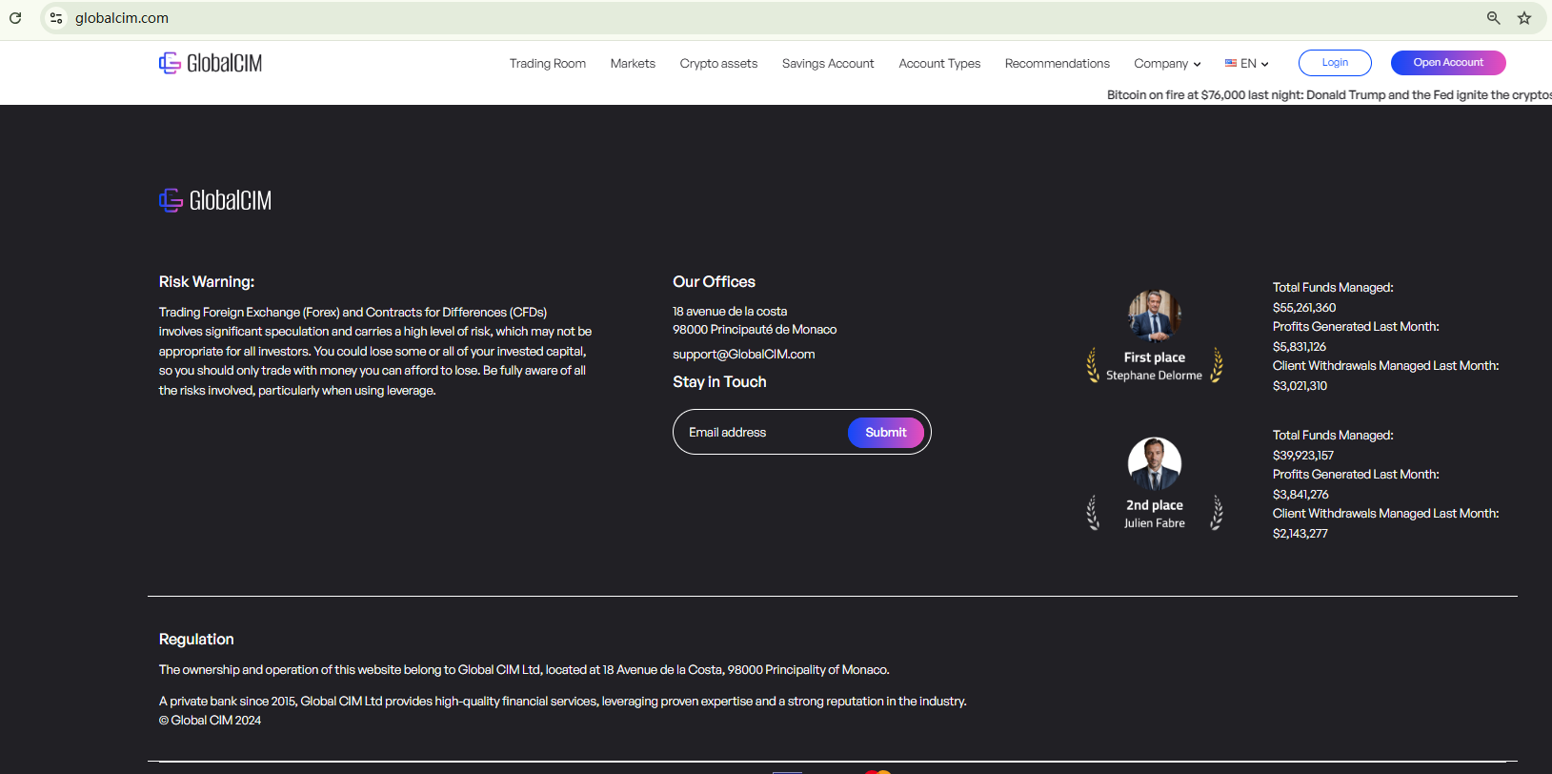Open the Trading Room page

(548, 64)
